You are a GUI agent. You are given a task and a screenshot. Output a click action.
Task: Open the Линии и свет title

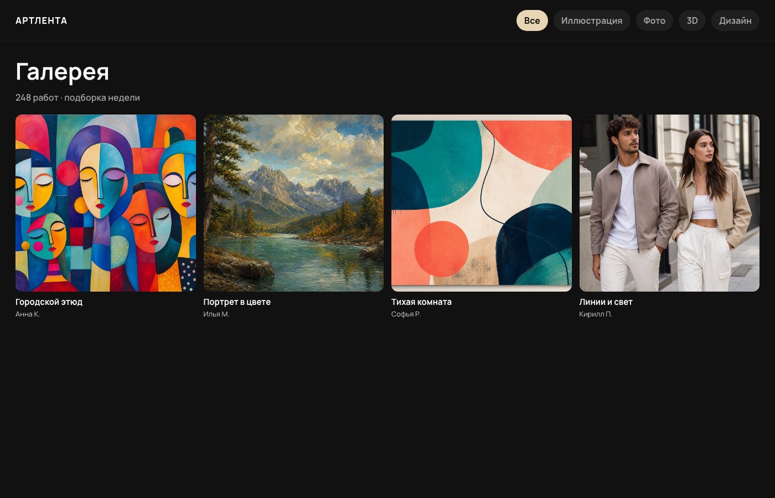coord(606,302)
